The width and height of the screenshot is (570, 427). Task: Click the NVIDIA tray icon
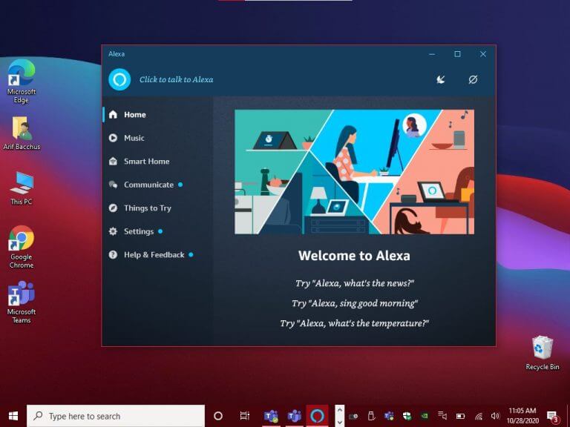tap(425, 416)
